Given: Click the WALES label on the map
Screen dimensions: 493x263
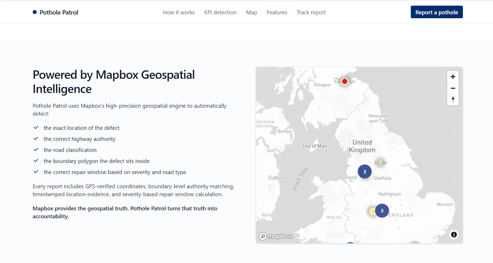Looking at the screenshot, I should click(334, 217).
